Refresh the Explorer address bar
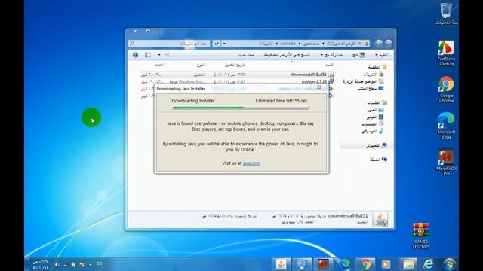Viewport: 483px width, 271px height. coord(217,44)
